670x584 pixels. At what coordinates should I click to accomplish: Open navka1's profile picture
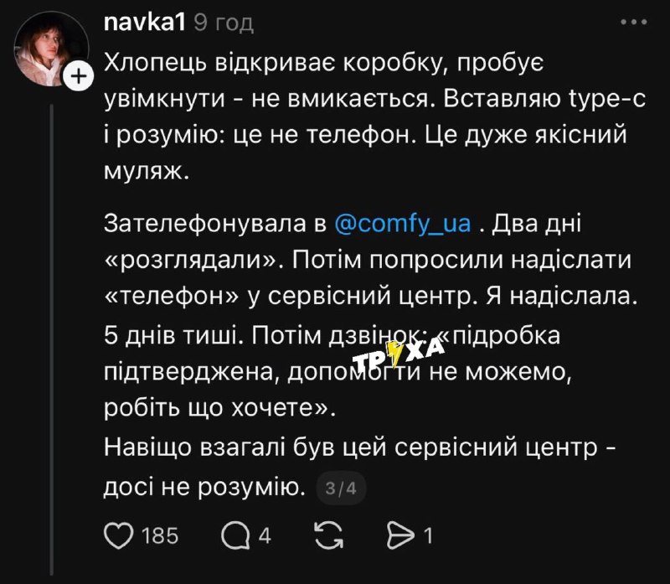(x=49, y=50)
